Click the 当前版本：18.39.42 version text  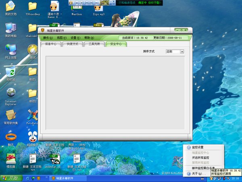click(x=135, y=38)
